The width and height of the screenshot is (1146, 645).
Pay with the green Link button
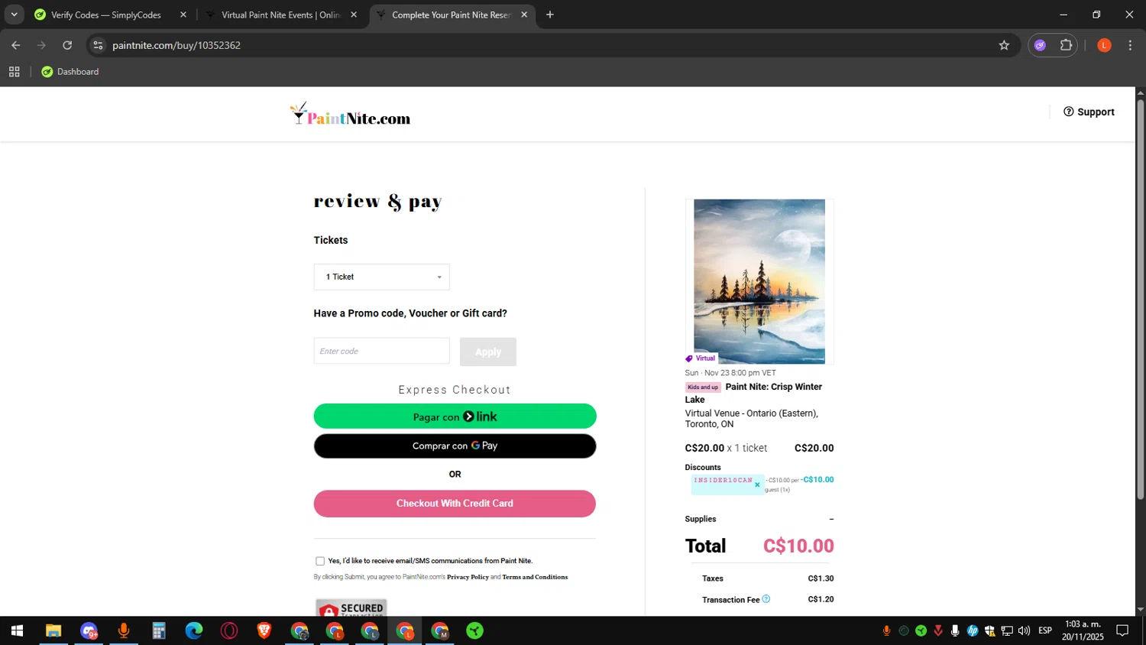455,416
